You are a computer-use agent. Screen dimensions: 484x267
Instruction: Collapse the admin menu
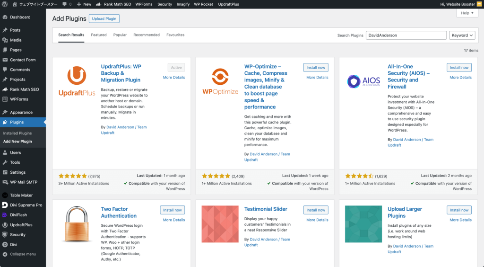19,254
